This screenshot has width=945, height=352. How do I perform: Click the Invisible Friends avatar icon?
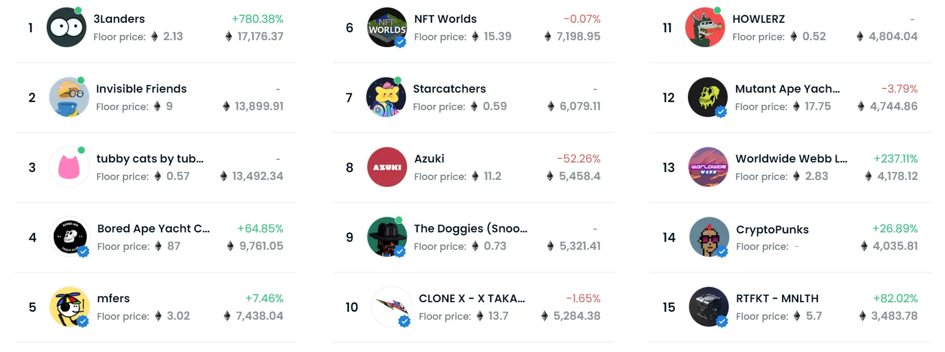[x=69, y=97]
